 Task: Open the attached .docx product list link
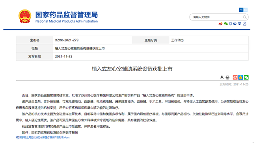[x=43, y=137]
